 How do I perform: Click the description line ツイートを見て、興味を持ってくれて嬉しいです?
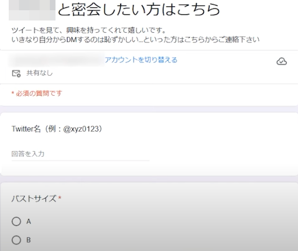click(89, 30)
